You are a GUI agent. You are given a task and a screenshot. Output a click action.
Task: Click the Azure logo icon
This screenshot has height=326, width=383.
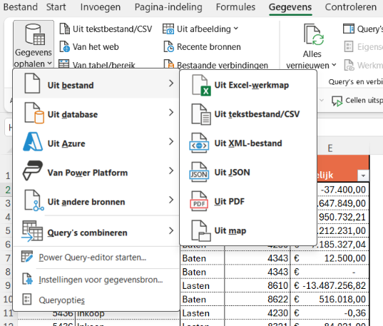click(x=33, y=142)
